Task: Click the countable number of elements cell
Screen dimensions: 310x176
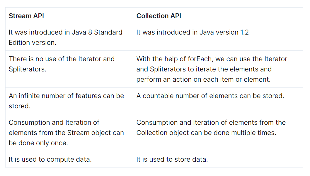Action: (218, 101)
